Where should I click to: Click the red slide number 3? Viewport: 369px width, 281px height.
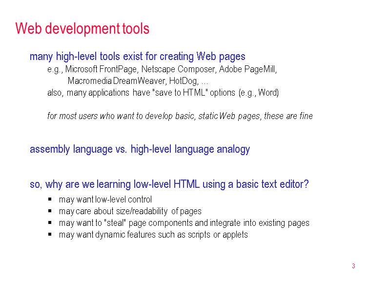pos(353,266)
